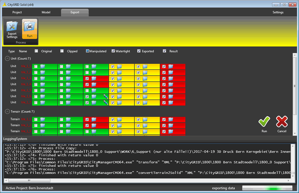Screen dimensions: 299x193
Task: Click the pencil icon in Unit tile_1_7 row
Action: (106, 103)
